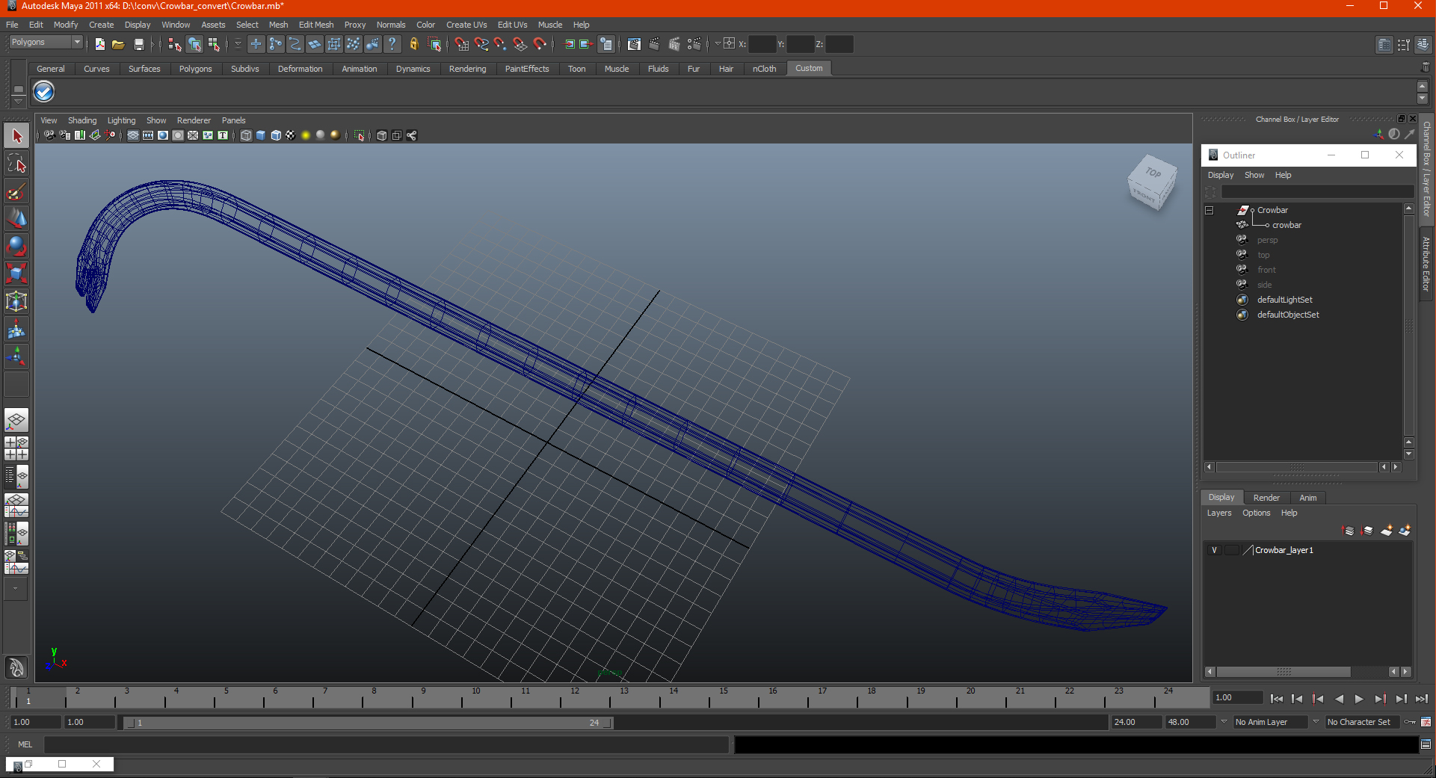Click the question mark selection mask
This screenshot has height=778, width=1436.
(x=392, y=45)
